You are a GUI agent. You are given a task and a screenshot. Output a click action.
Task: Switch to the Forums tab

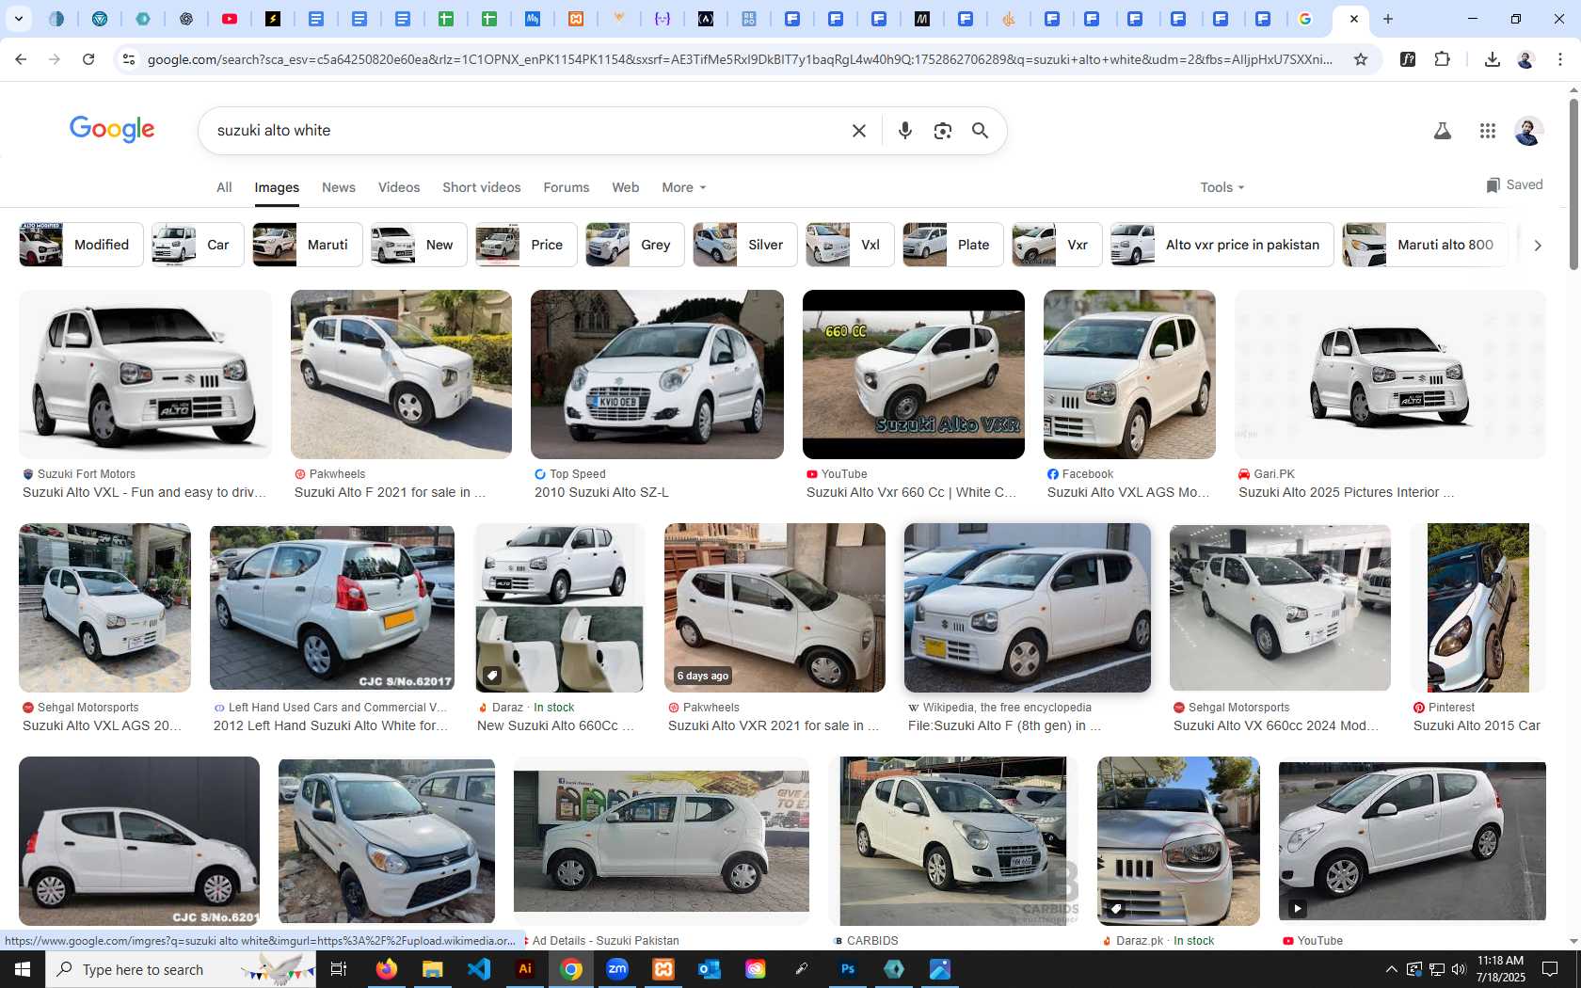coord(567,187)
